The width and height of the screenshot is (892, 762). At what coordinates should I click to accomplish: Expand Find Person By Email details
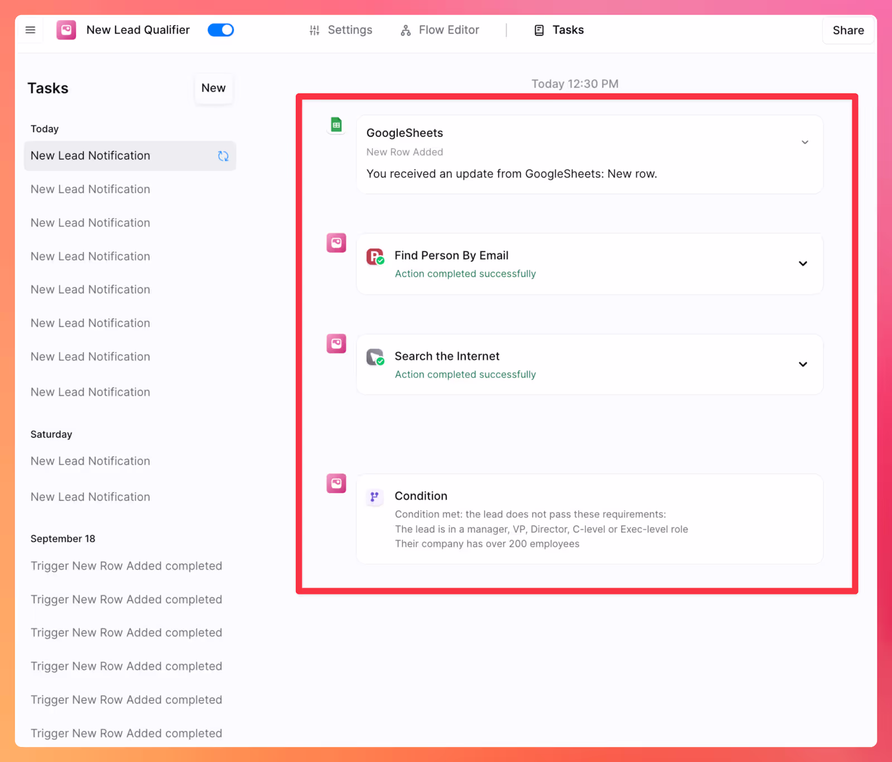coord(803,264)
